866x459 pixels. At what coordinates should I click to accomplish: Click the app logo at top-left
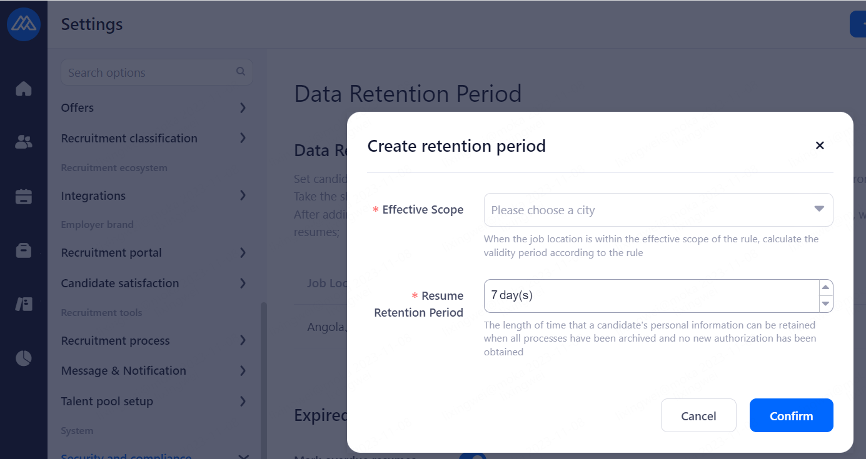point(23,24)
